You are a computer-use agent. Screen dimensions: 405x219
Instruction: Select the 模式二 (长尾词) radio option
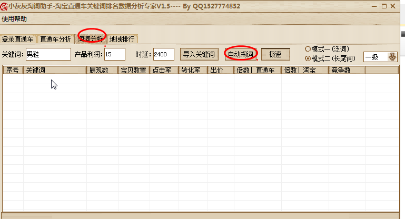330,58
